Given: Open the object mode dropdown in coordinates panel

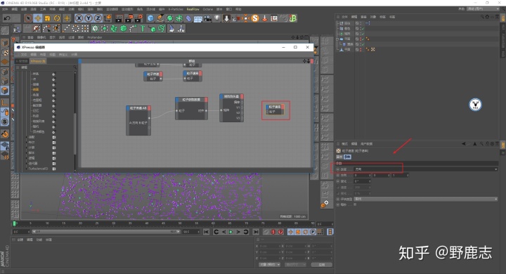Looking at the screenshot, I should [269, 265].
